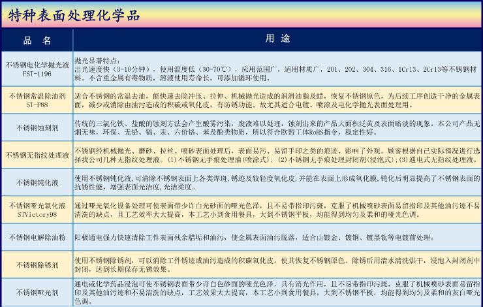483x307 pixels.
Task: Select the 不锈钢电解除油粉 product name
Action: pyautogui.click(x=37, y=237)
